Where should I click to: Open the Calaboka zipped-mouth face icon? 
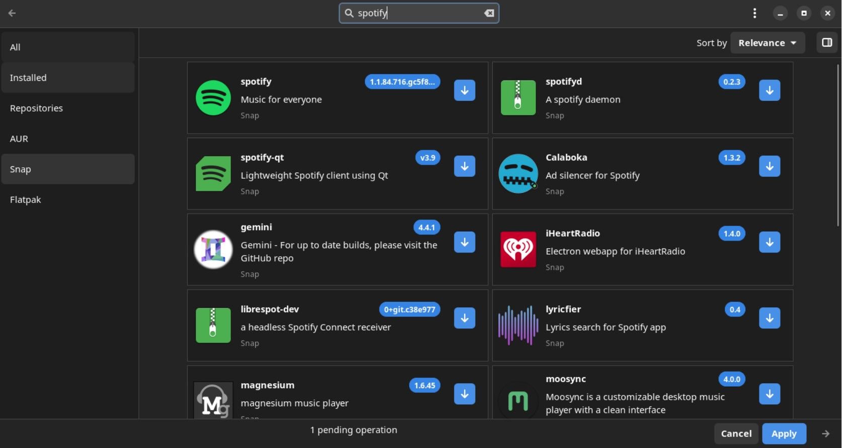(518, 174)
